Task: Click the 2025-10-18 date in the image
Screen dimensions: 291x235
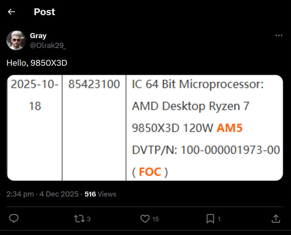Action: click(34, 95)
